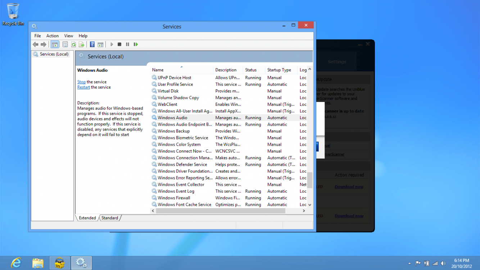This screenshot has height=270, width=480.
Task: Click the Restart the service link
Action: coord(83,87)
